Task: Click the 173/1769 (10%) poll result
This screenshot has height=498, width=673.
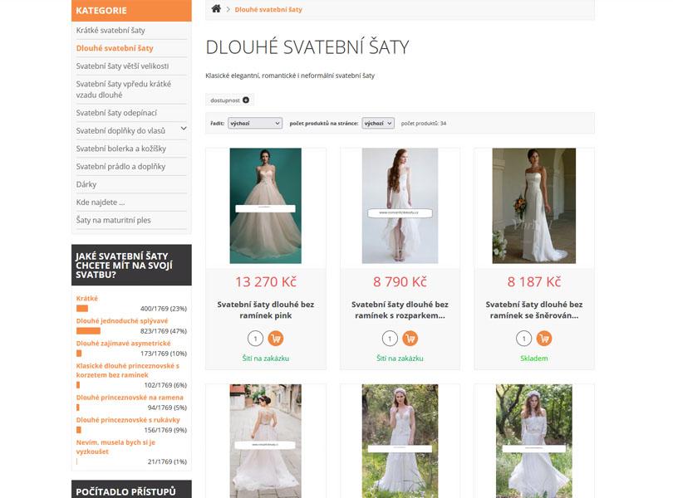Action: tap(164, 354)
